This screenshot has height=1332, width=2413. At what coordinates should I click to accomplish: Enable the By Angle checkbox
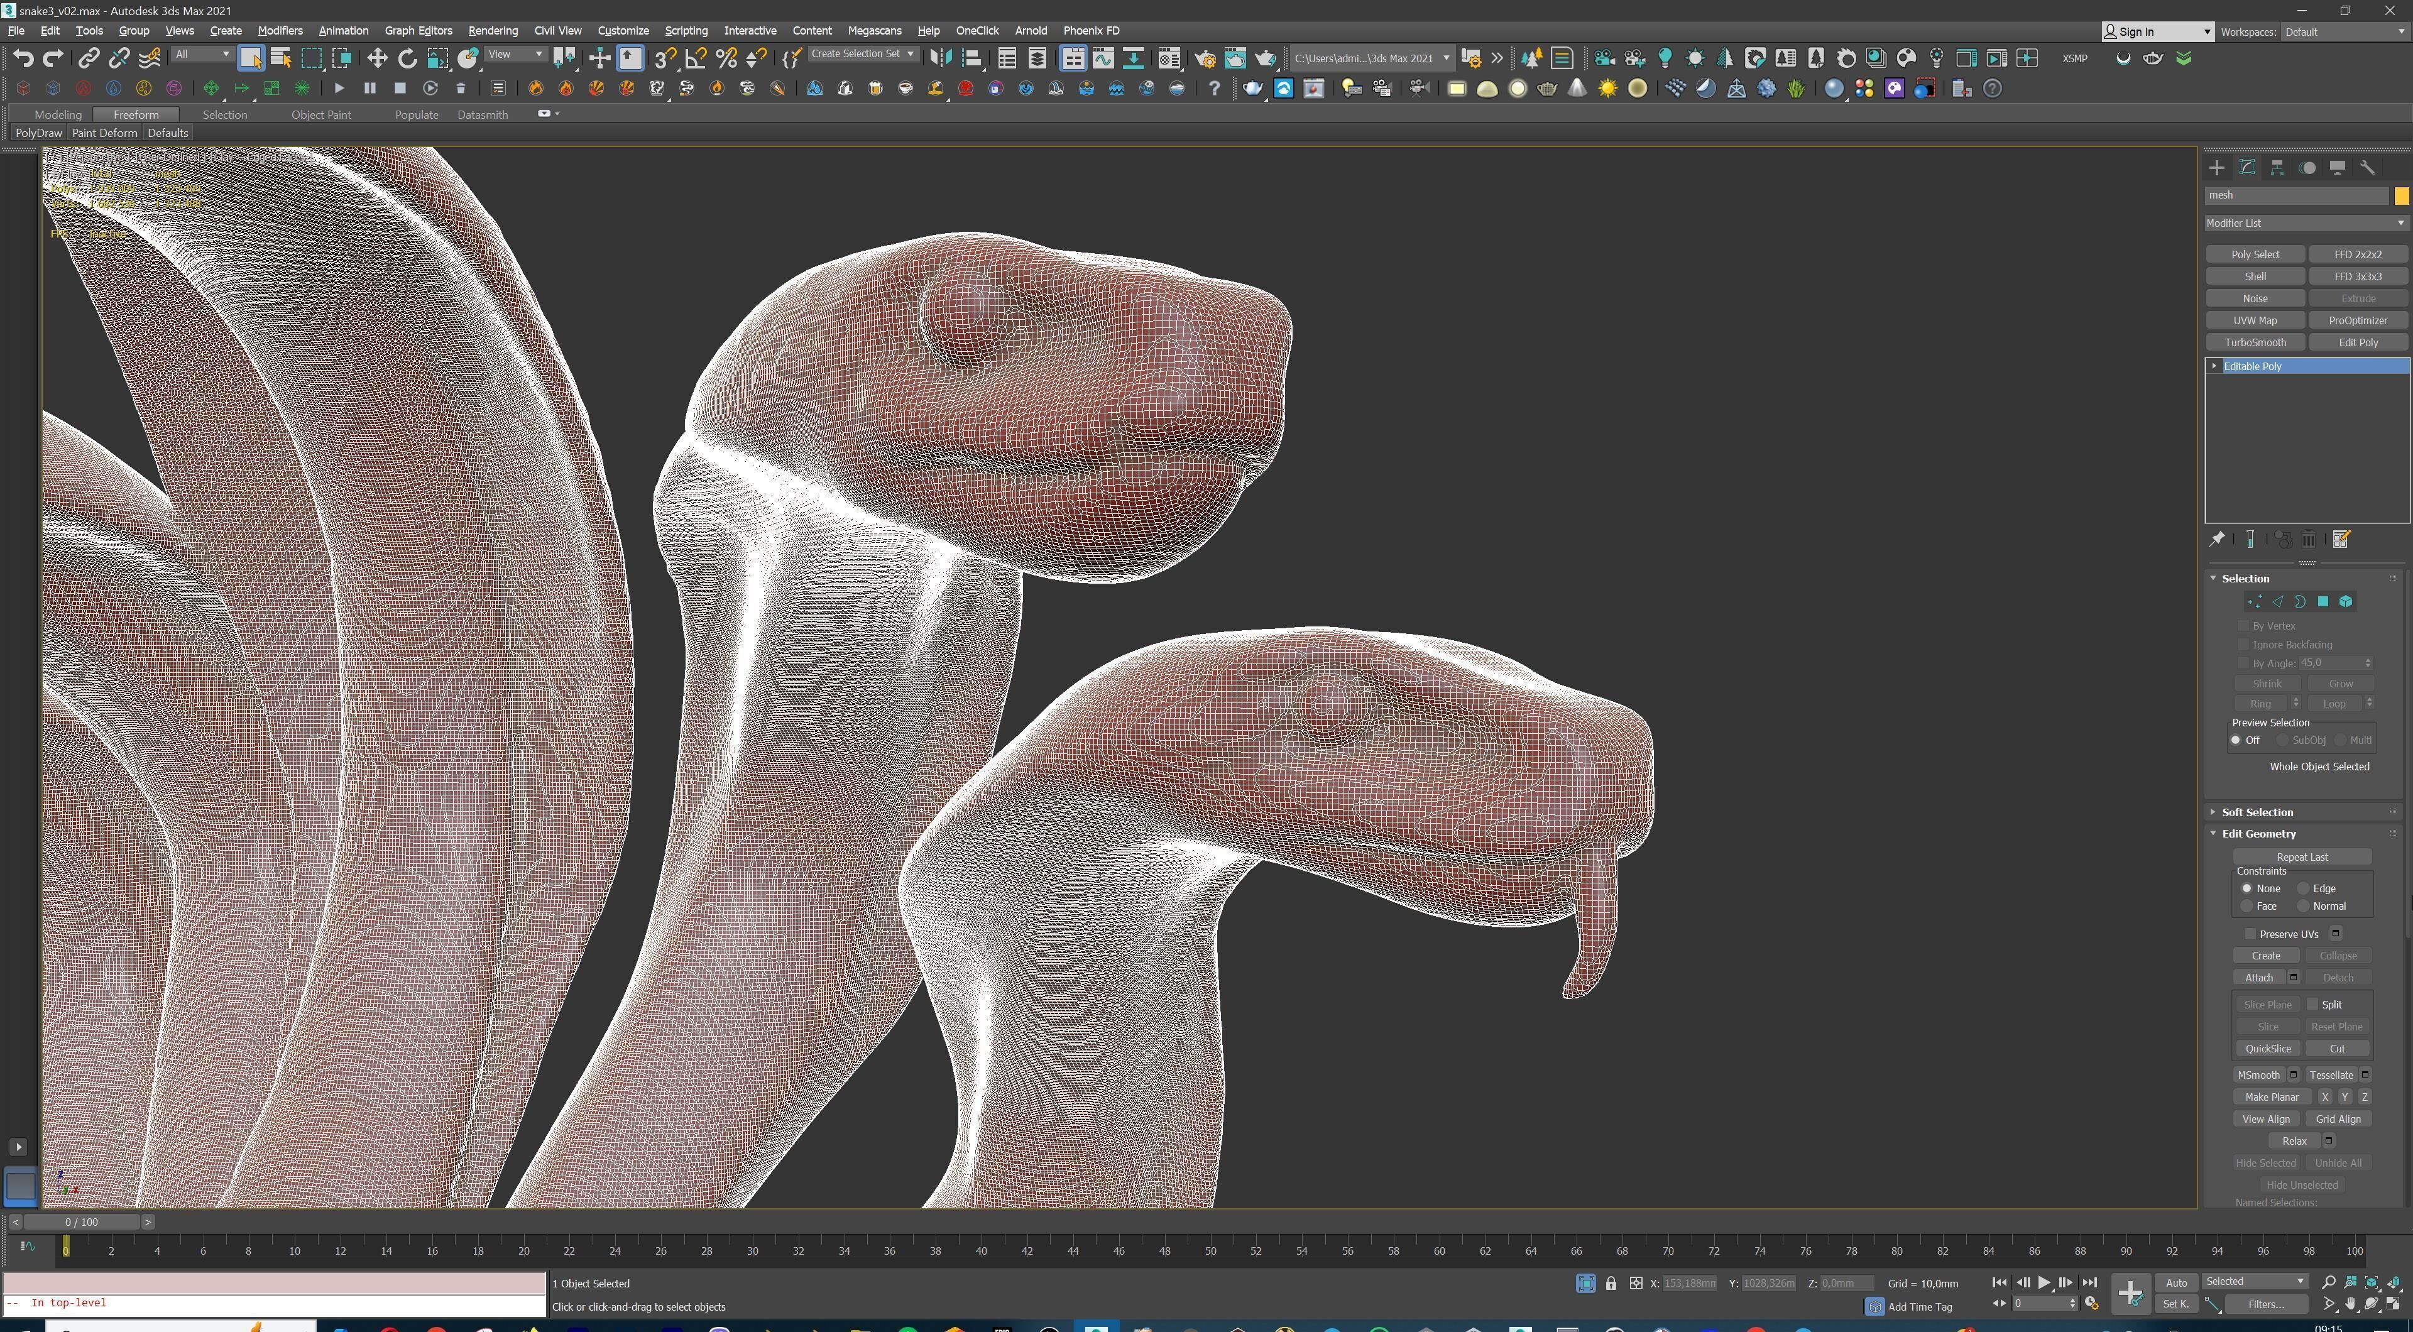(x=2243, y=663)
